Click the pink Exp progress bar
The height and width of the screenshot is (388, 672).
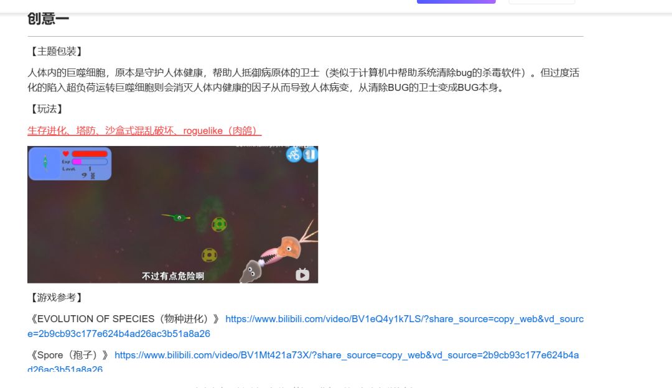90,162
